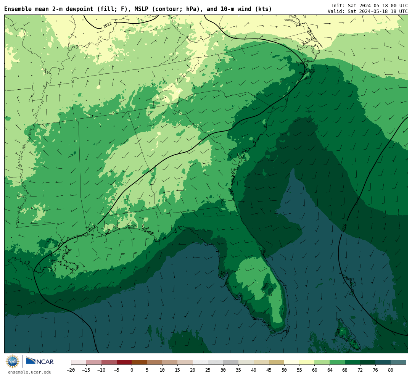Click the Init: Sat 2024-05-18 00 UTC text
This screenshot has width=412, height=377.
tap(369, 5)
